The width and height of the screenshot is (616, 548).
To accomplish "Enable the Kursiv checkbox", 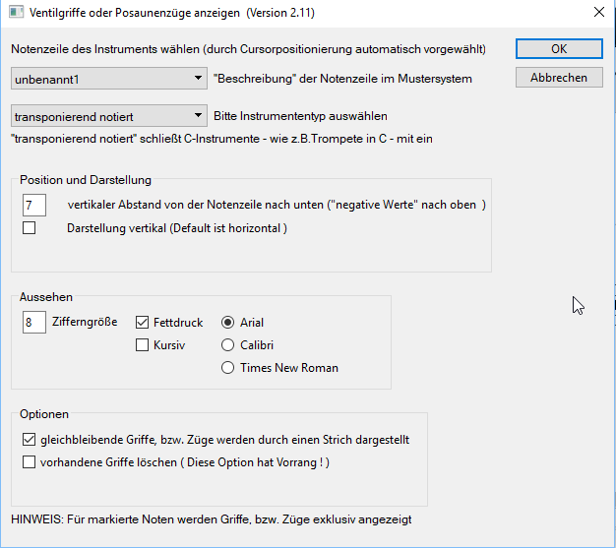I will coord(142,345).
